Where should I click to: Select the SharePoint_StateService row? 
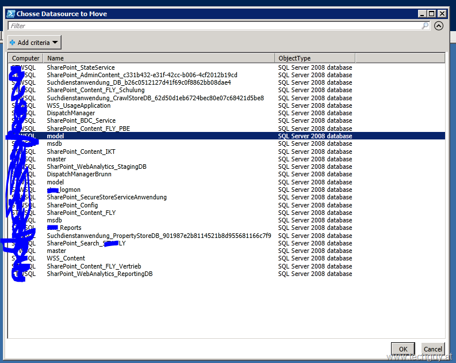(81, 67)
